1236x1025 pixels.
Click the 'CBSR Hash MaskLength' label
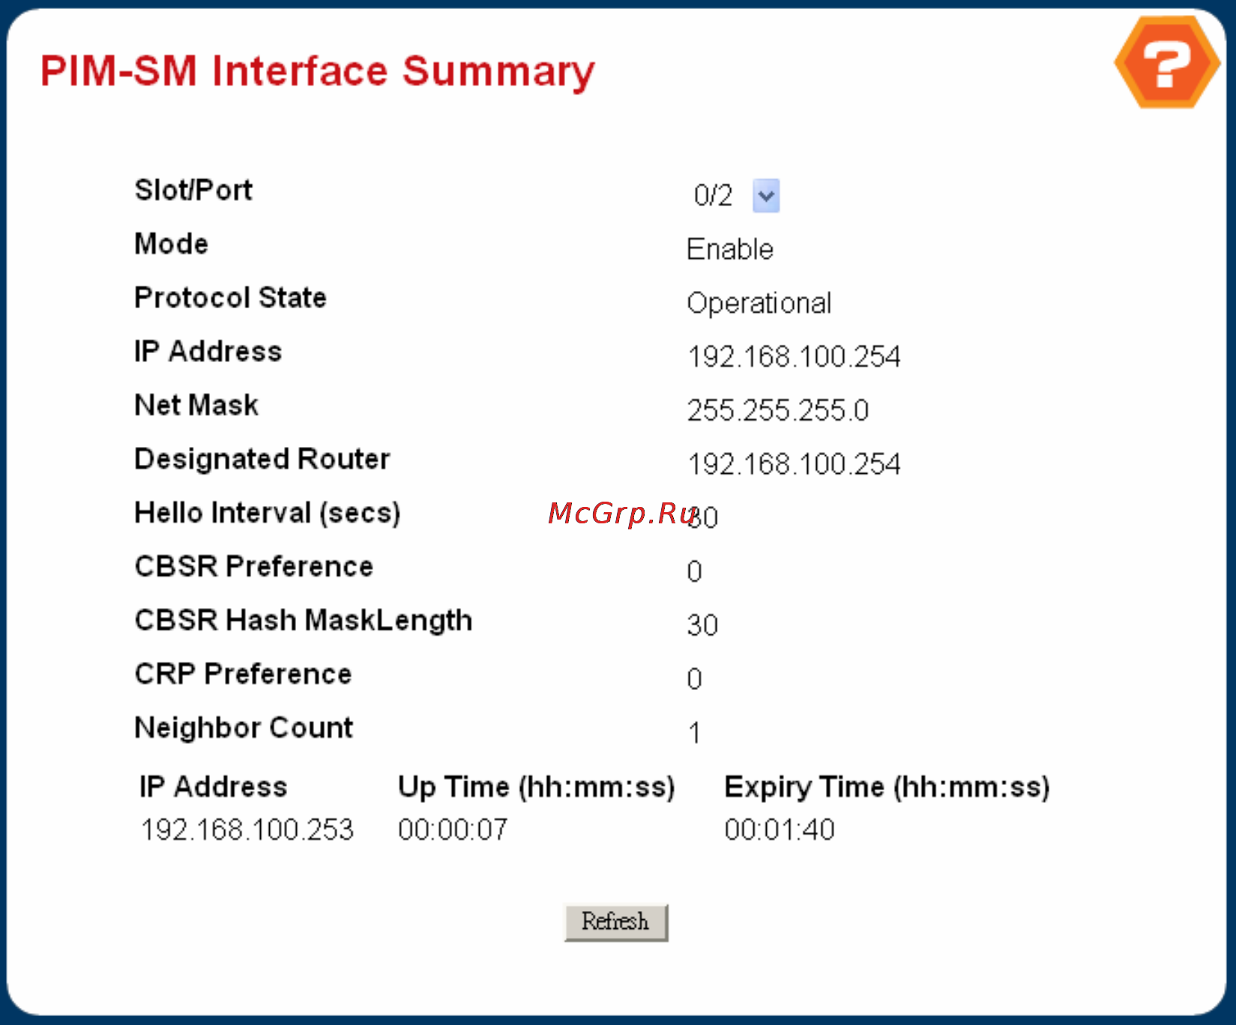pyautogui.click(x=304, y=621)
